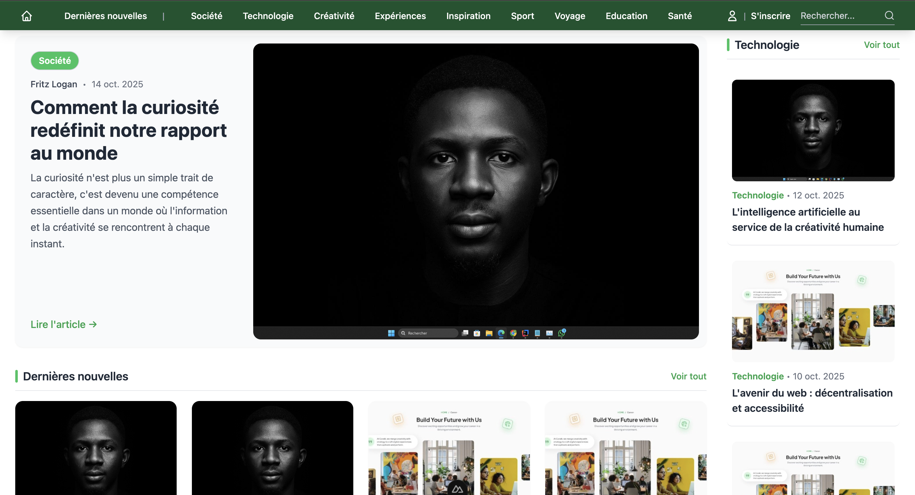Click Voir tout next to Technologie heading

pos(881,45)
